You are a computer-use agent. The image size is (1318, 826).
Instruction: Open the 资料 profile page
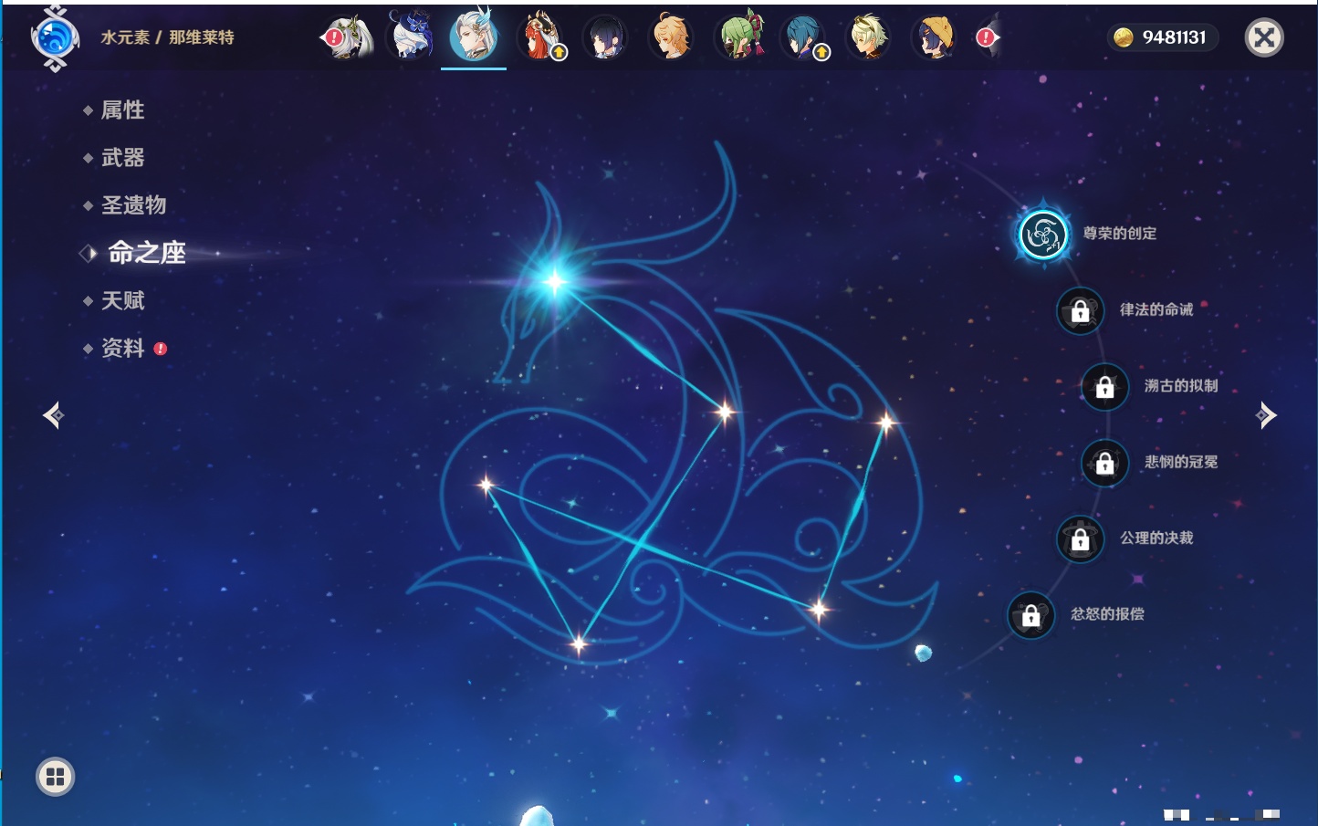122,348
